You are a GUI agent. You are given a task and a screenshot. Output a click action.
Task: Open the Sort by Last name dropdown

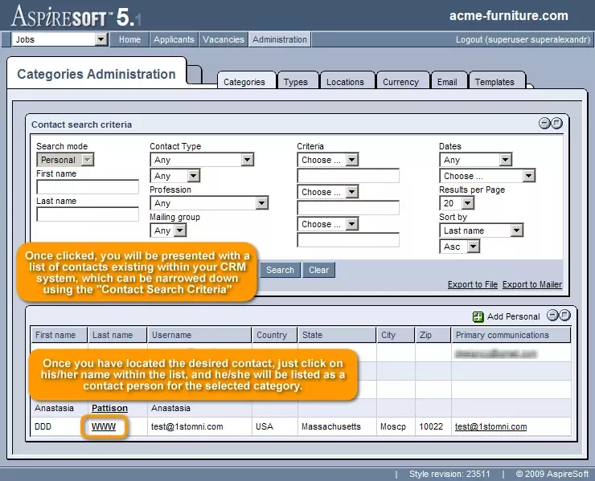coord(481,230)
